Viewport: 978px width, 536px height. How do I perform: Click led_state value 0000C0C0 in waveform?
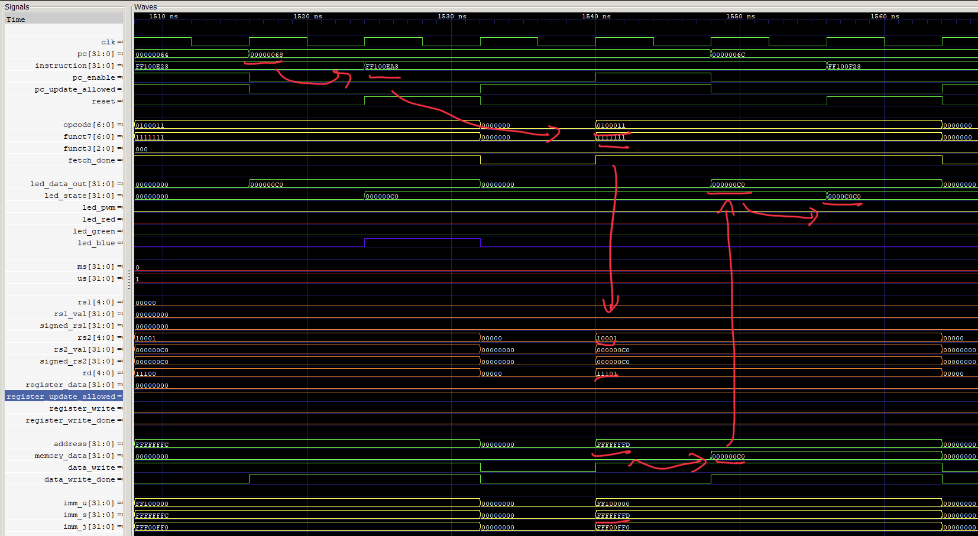pos(844,196)
